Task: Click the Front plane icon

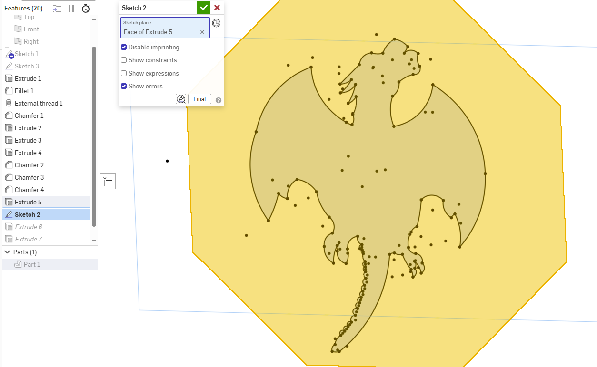Action: pyautogui.click(x=18, y=29)
